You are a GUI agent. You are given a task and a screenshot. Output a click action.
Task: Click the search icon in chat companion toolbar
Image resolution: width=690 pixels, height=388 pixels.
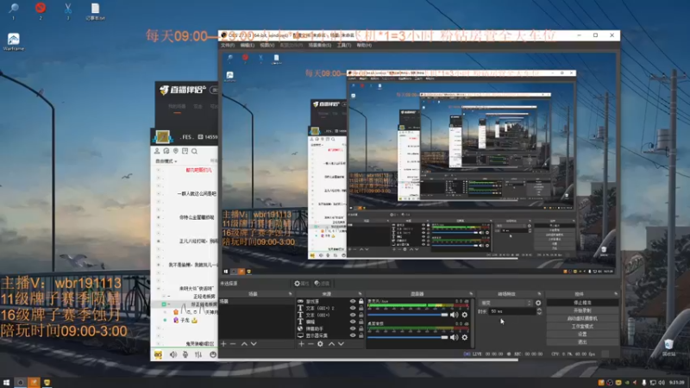[x=194, y=151]
